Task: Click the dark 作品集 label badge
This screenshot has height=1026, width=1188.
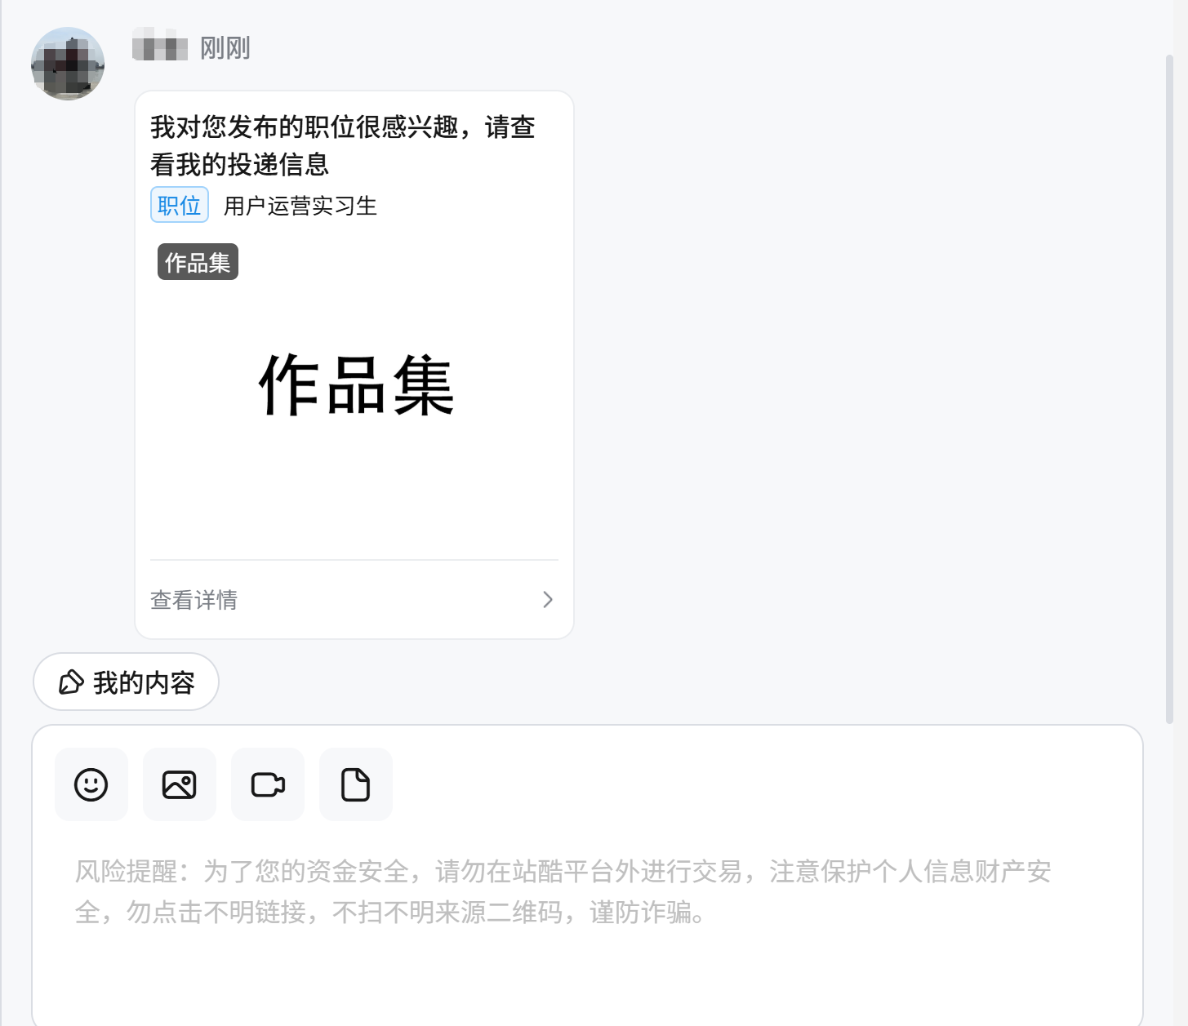Action: tap(198, 262)
